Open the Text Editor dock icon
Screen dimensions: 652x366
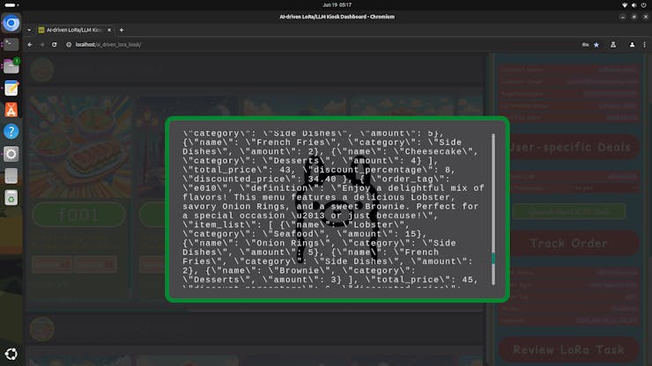coord(11,88)
